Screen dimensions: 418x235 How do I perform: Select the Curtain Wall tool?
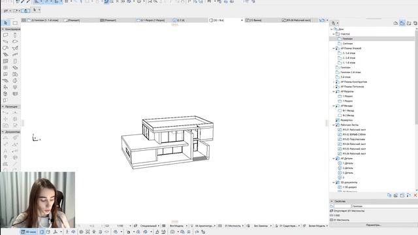(x=6, y=61)
